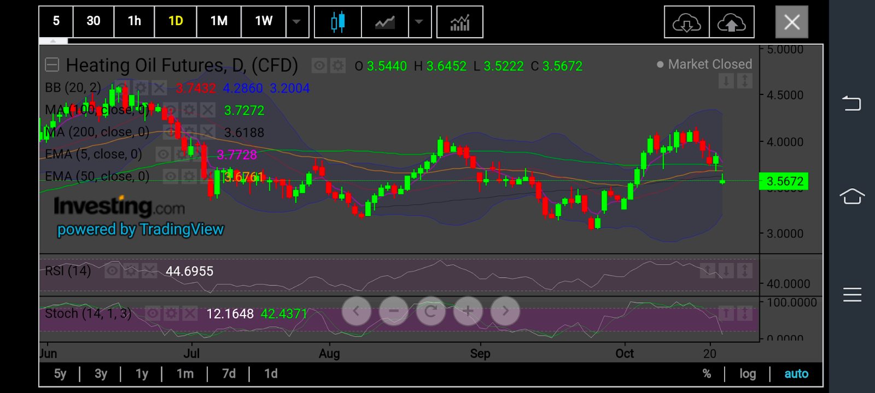Move main chart pane down

click(x=726, y=81)
